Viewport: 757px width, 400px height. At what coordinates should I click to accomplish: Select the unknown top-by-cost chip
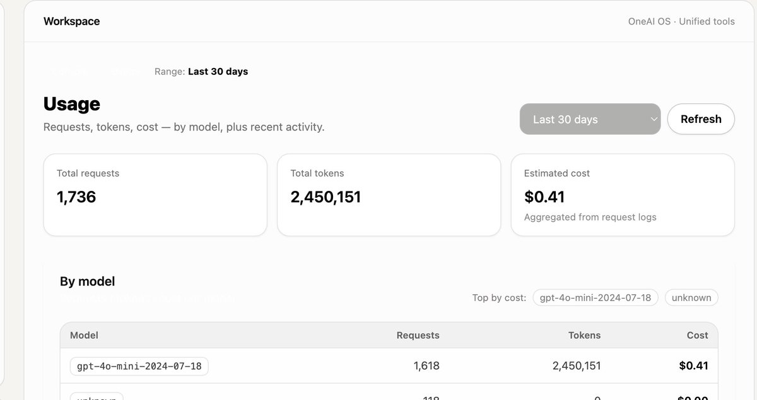click(691, 297)
